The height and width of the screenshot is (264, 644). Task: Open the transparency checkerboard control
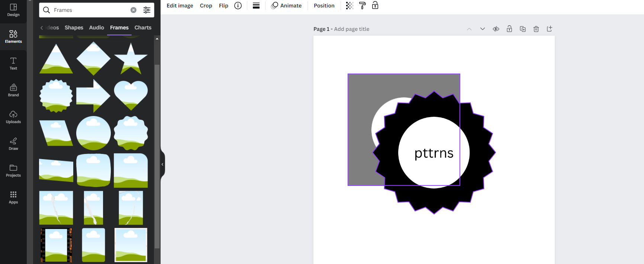pyautogui.click(x=350, y=6)
